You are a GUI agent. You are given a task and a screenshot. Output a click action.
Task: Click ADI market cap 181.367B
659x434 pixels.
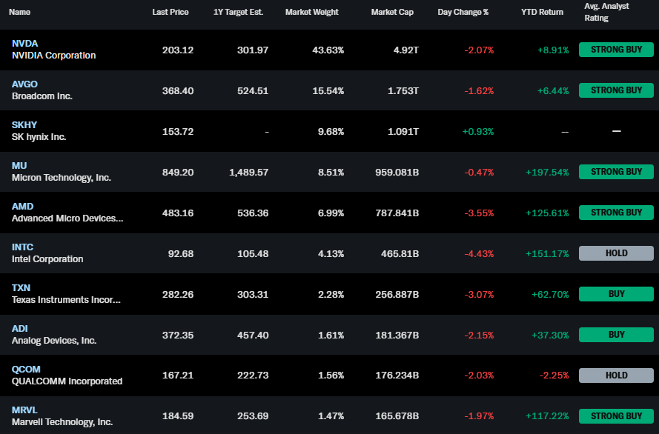click(397, 335)
